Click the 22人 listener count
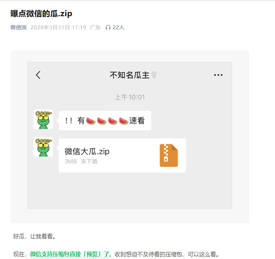This screenshot has width=275, height=259. pyautogui.click(x=118, y=27)
